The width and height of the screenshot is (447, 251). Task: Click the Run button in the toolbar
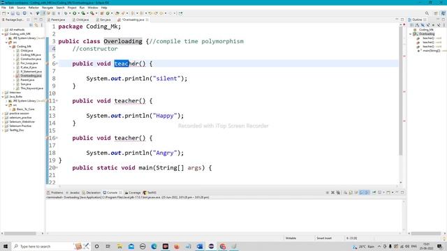click(75, 13)
